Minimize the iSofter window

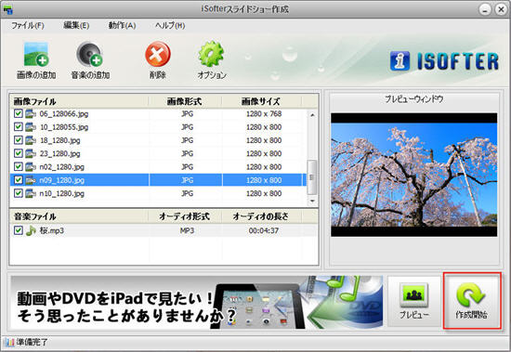[485, 9]
